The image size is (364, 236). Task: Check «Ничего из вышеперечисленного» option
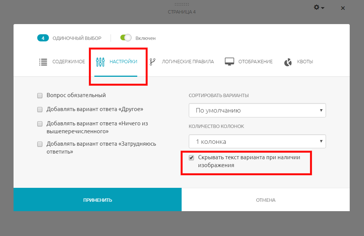click(x=40, y=124)
